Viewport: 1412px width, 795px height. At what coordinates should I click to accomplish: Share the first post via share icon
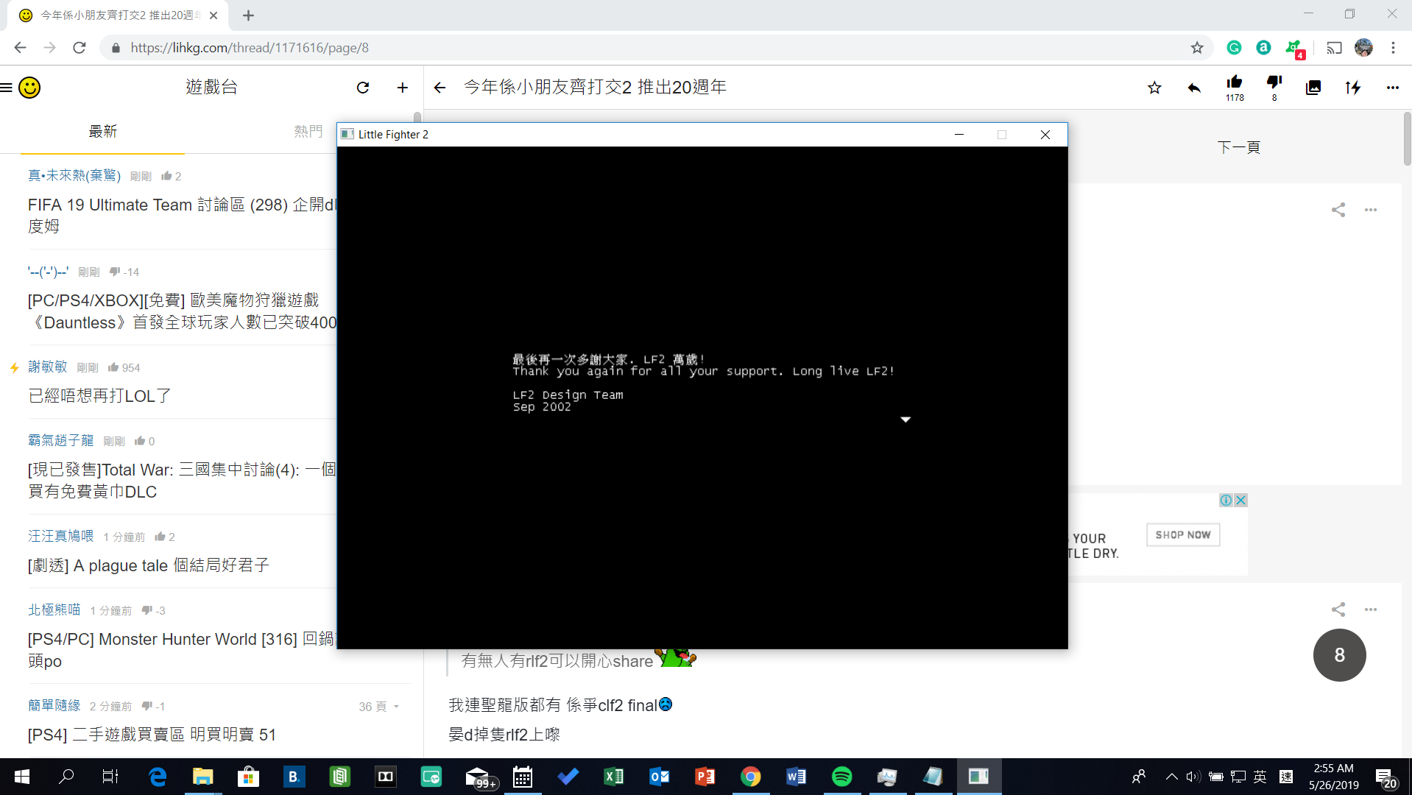[1338, 210]
